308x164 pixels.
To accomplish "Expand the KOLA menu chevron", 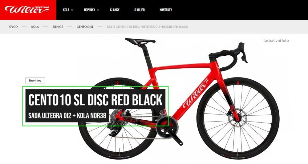I will (x=72, y=10).
